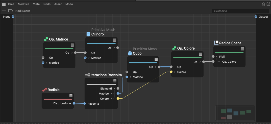Viewport: 271px width, 124px height.
Task: Click the Radiale red dots icon
Action: coord(45,90)
